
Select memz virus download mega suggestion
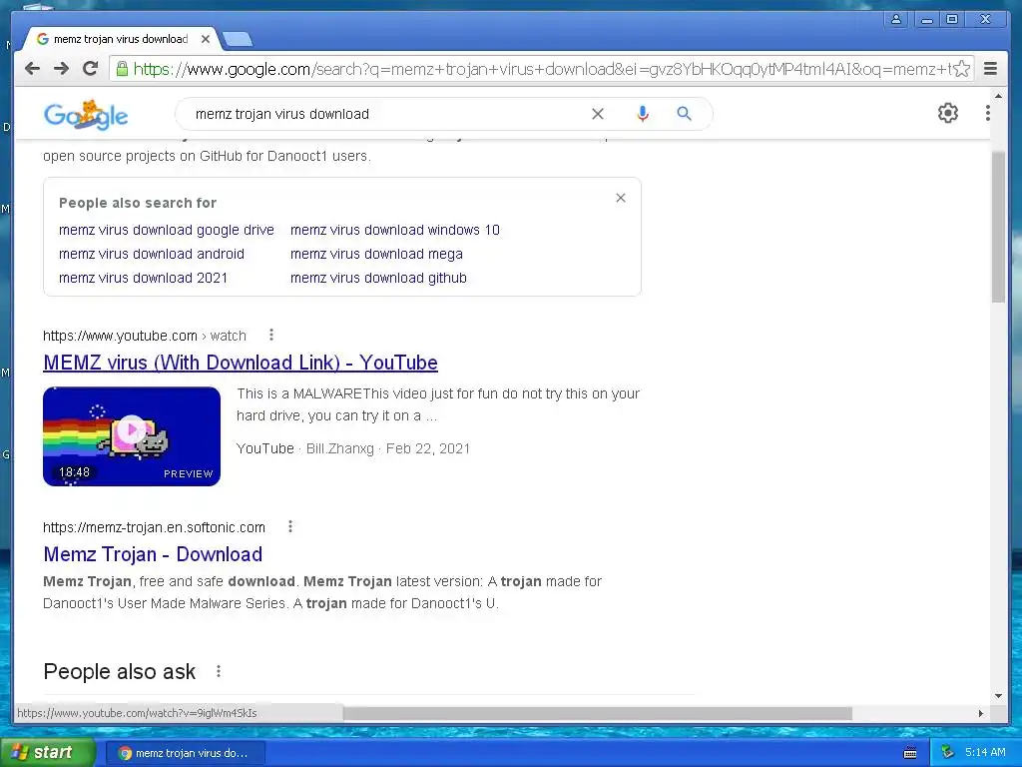[x=376, y=254]
